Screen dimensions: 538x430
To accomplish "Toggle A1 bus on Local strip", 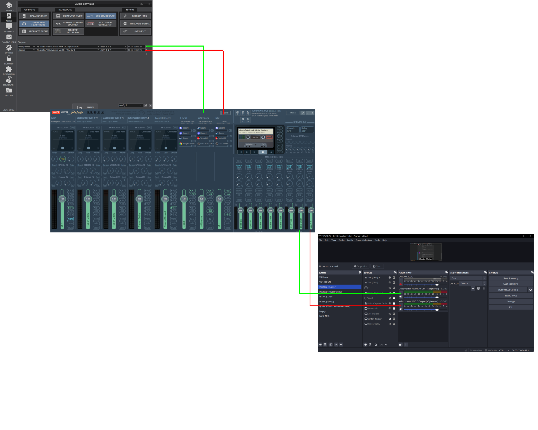I will (192, 190).
